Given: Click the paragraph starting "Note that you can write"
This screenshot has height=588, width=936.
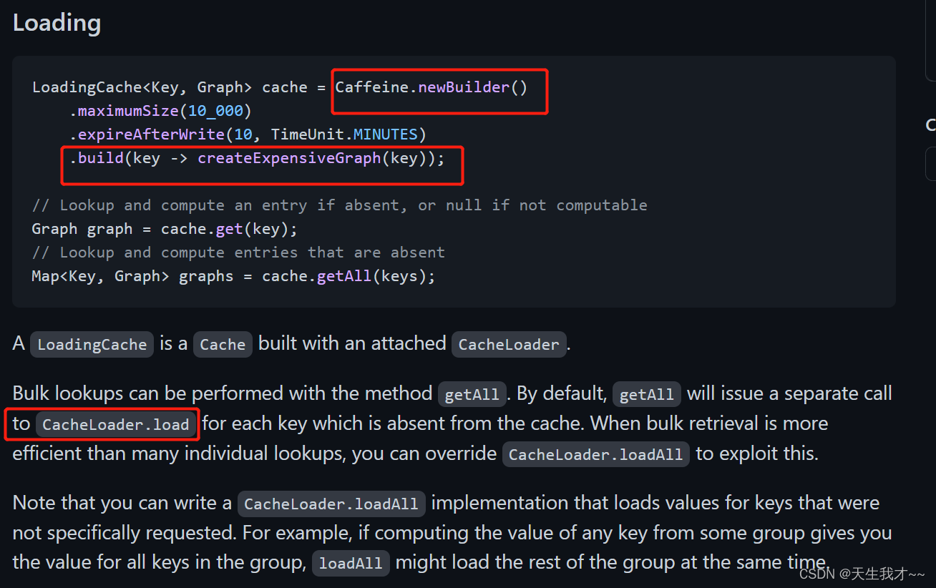Looking at the screenshot, I should coord(452,533).
